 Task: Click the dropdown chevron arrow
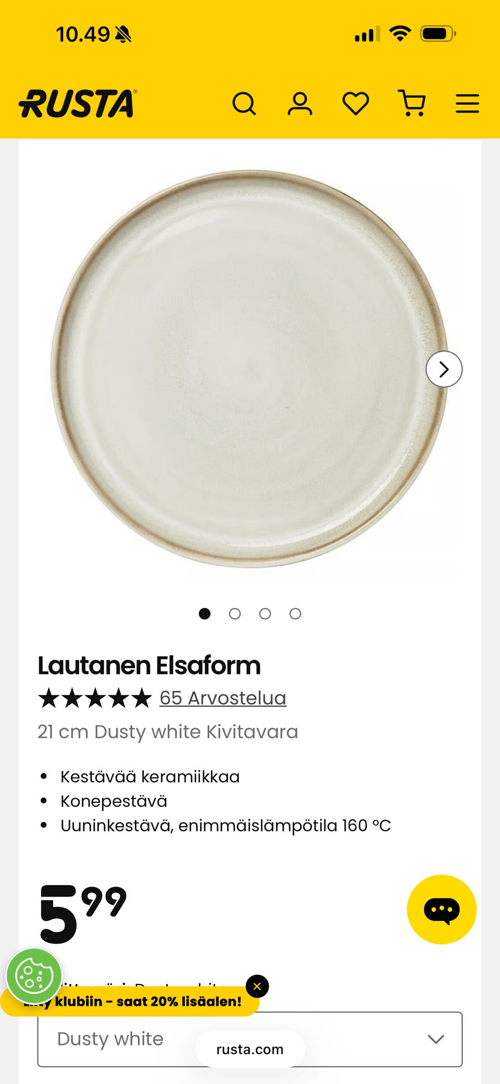coord(436,1039)
